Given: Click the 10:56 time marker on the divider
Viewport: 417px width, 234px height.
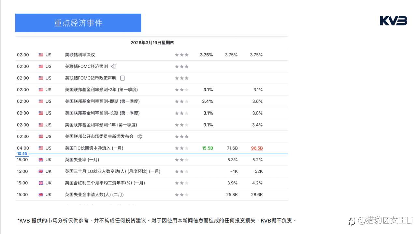Looking at the screenshot, I should click(x=22, y=153).
